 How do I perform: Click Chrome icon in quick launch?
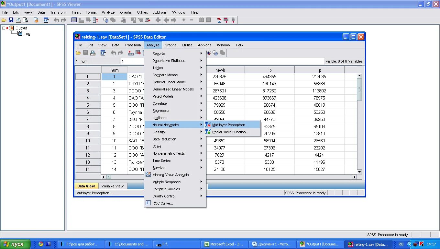coord(41,244)
